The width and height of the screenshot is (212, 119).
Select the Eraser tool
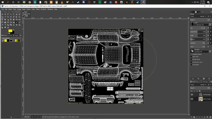click(2, 25)
